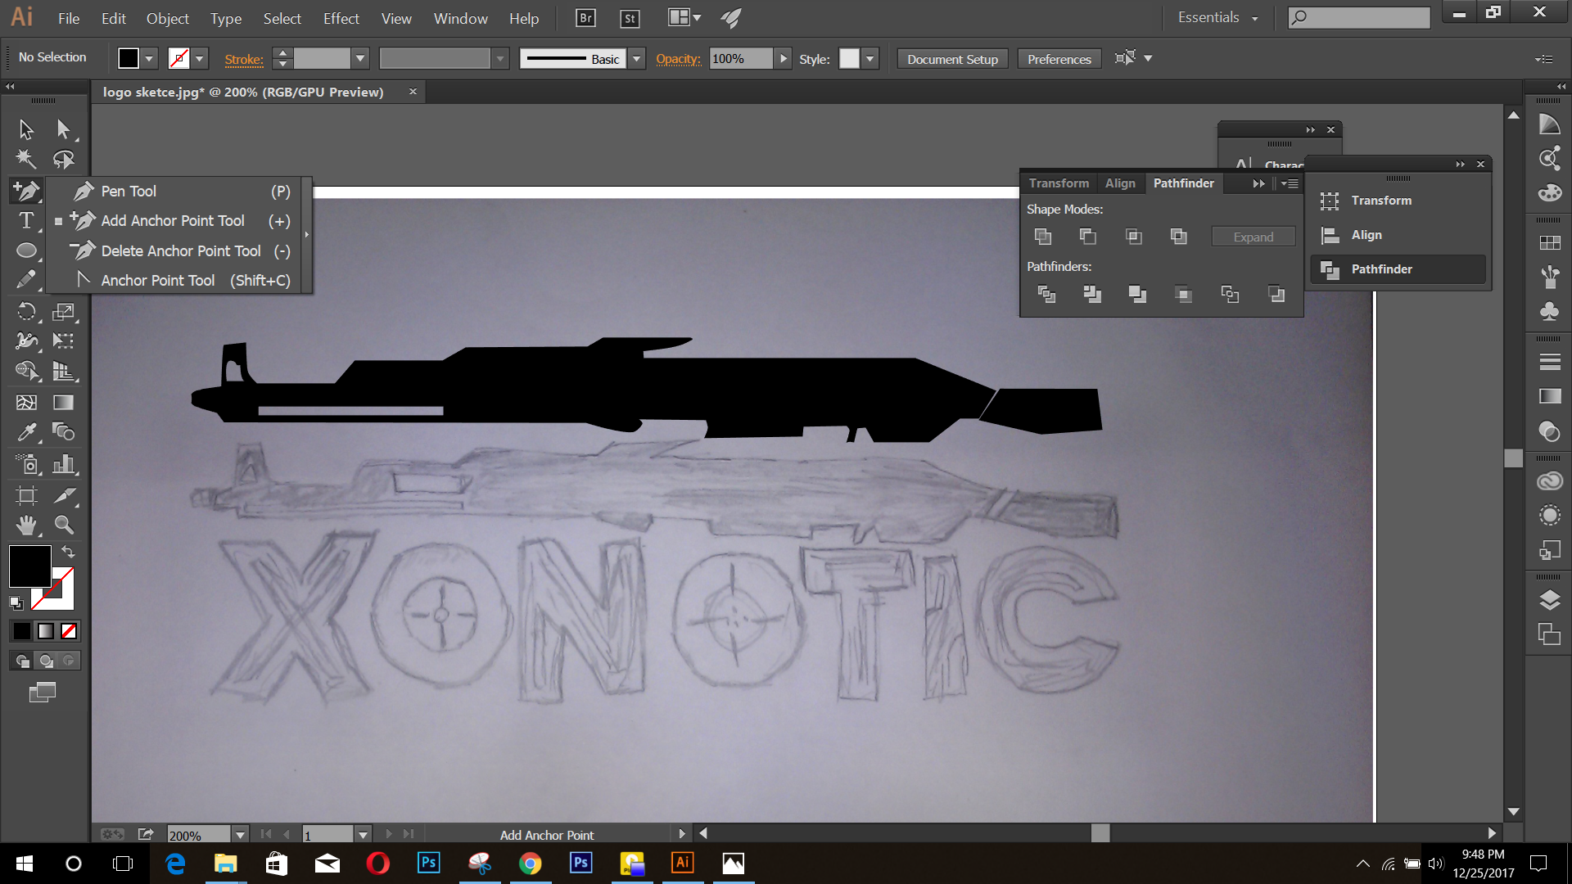Choose the Zoom magnifier tool

tap(64, 525)
